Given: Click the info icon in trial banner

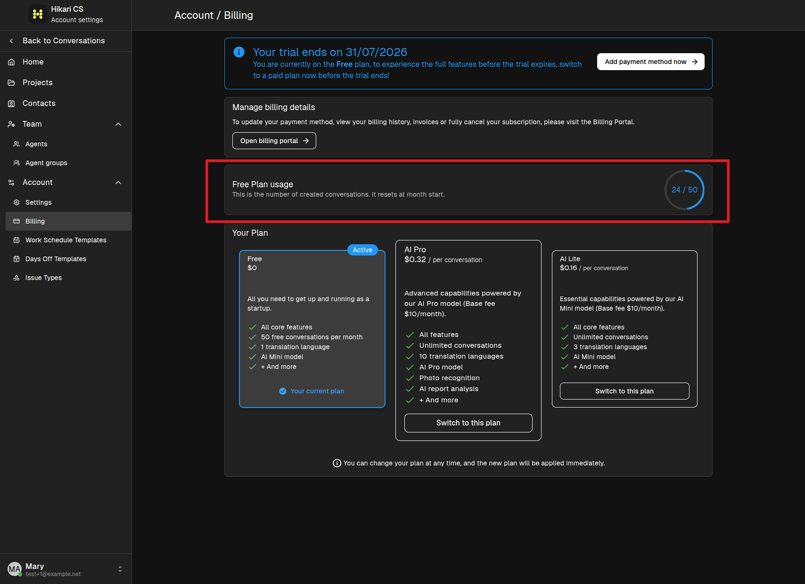Looking at the screenshot, I should point(239,52).
